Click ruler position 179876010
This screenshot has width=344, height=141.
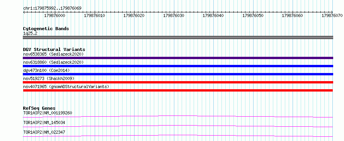94,15
